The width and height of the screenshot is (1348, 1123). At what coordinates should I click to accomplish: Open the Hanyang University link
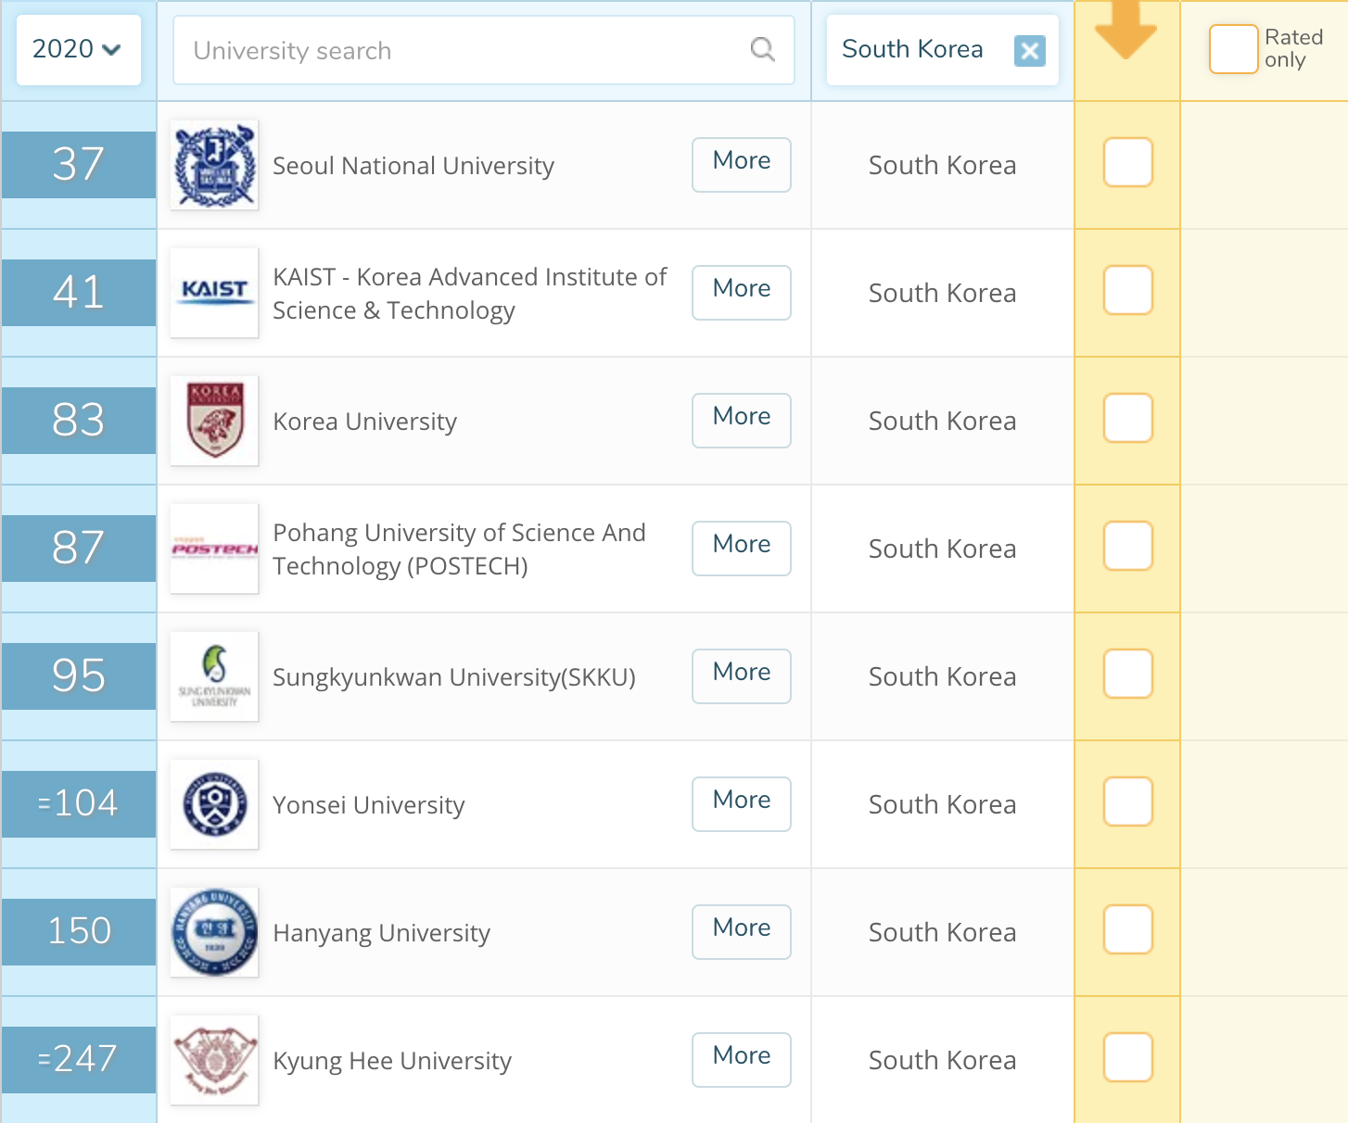[x=382, y=933]
